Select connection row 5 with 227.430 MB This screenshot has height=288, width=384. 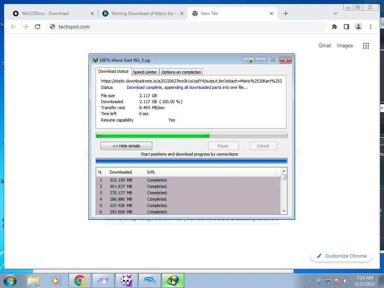188,205
